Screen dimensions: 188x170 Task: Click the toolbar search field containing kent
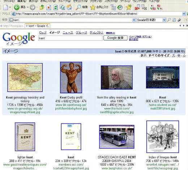pos(72,20)
